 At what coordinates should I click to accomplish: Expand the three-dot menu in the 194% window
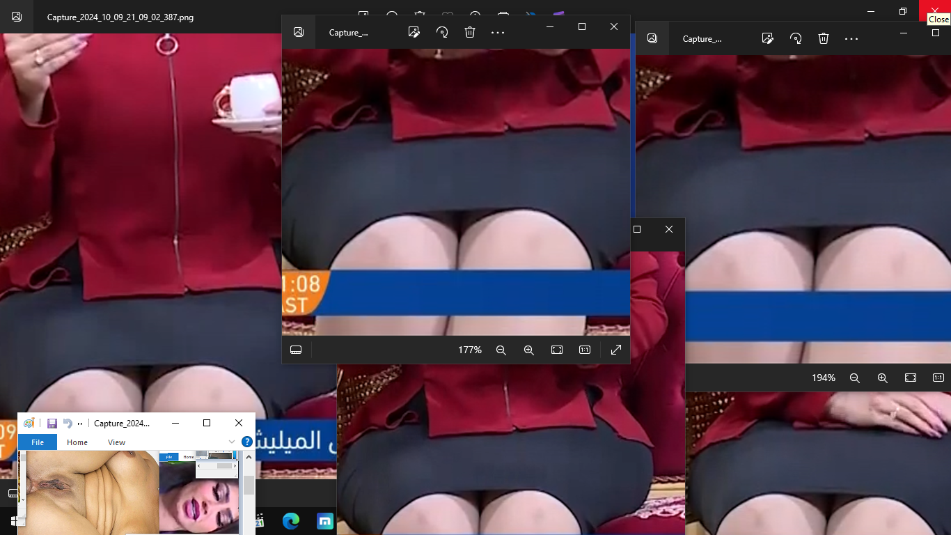point(851,38)
